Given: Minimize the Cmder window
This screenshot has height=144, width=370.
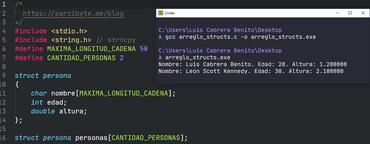Looking at the screenshot, I should click(x=337, y=13).
